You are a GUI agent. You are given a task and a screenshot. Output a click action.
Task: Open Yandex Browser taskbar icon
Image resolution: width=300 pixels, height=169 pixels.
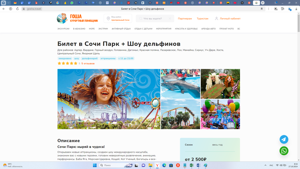coord(157,165)
